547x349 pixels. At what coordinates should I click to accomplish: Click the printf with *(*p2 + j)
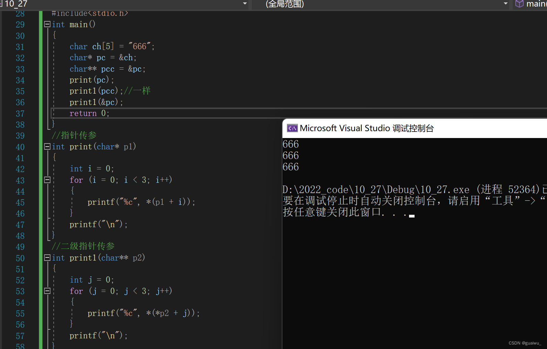143,313
